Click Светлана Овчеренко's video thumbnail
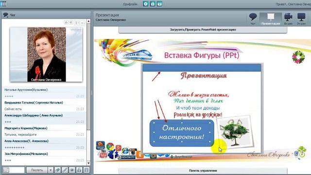The image size is (311, 175). coord(46,54)
